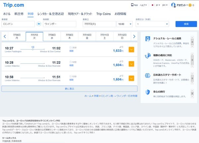Screen dimensions: 199x143
Task: Open the App phone icon link
Action: coord(134,5)
